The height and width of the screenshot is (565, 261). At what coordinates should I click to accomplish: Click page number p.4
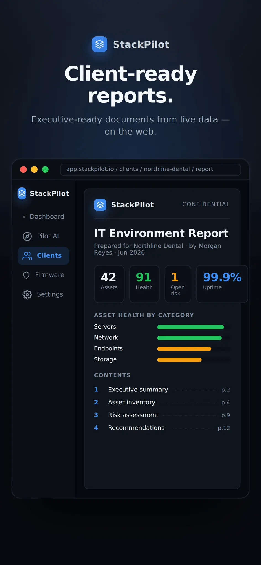pos(226,403)
